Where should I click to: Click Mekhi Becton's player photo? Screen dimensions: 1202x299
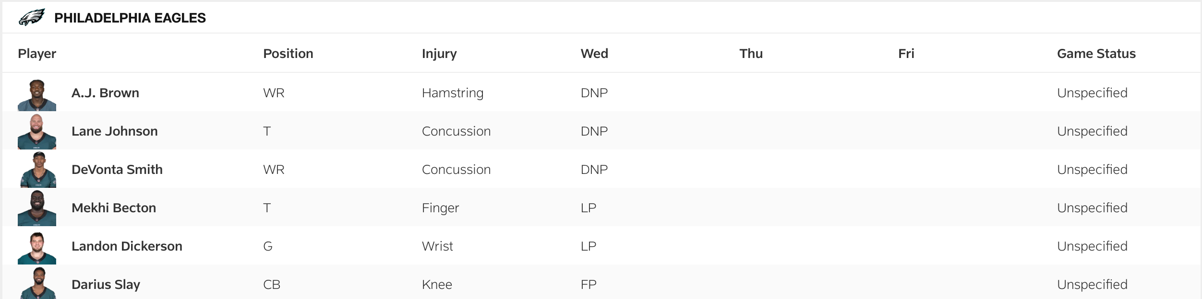pos(37,208)
